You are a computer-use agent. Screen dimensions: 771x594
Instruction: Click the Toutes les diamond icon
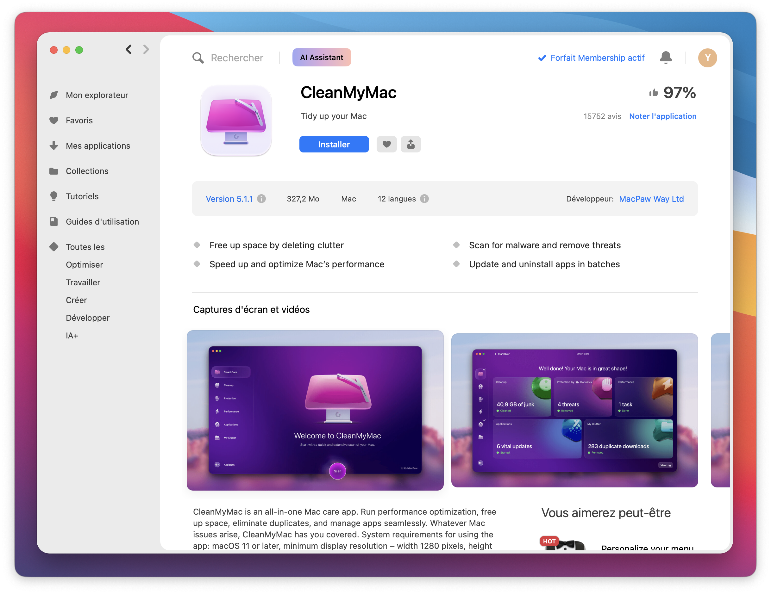[54, 247]
